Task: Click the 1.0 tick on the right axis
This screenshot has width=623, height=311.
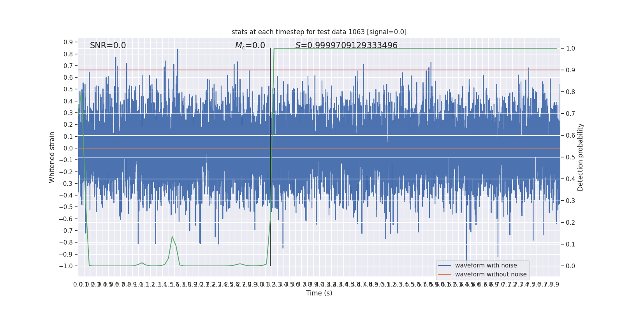Action: click(570, 49)
